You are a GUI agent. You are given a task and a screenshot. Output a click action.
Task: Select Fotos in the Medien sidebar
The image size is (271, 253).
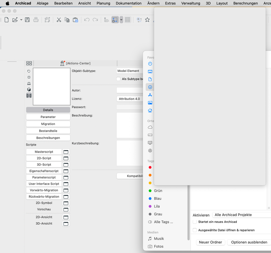click(x=159, y=247)
